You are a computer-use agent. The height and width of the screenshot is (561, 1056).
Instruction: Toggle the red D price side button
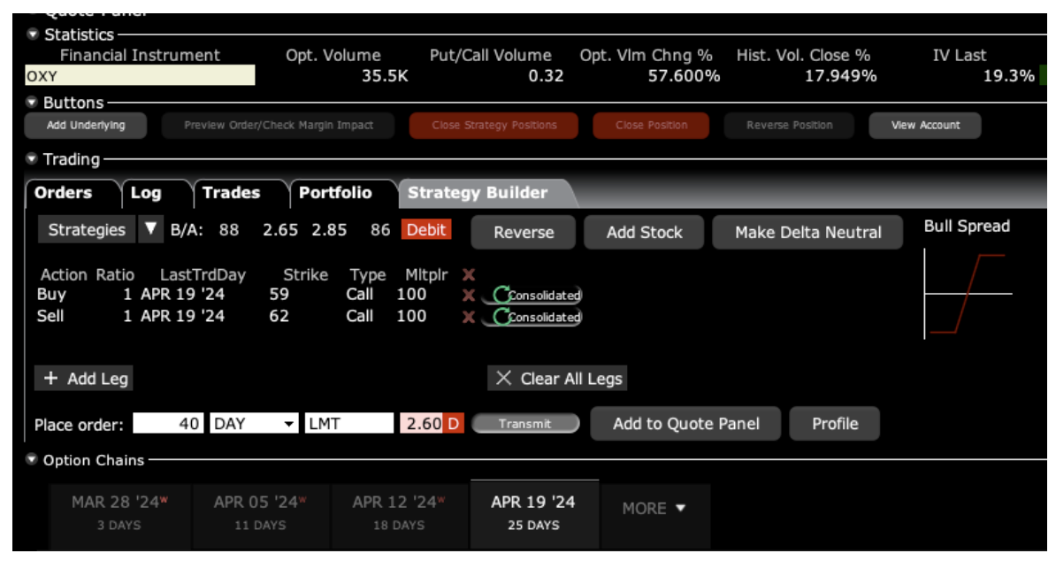[454, 424]
